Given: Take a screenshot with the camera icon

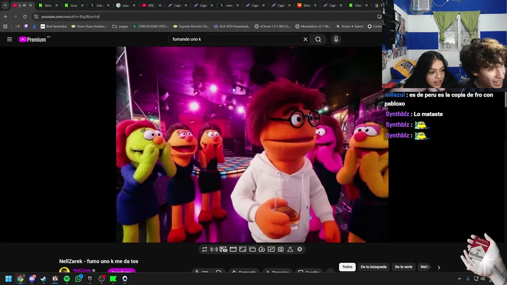Looking at the screenshot, I should tap(280, 249).
